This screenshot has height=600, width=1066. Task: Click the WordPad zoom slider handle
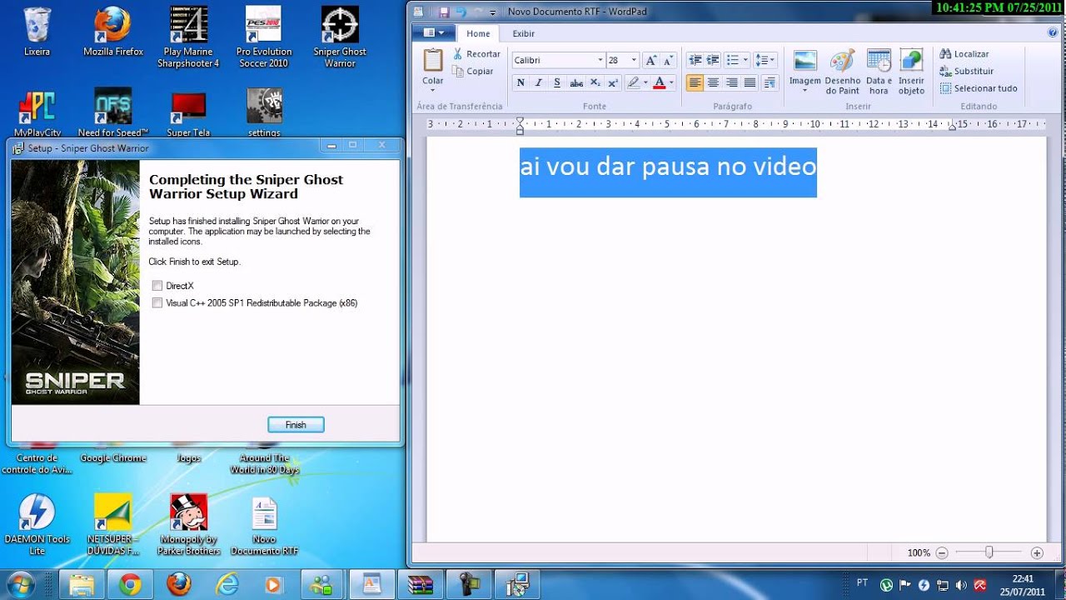click(x=989, y=552)
